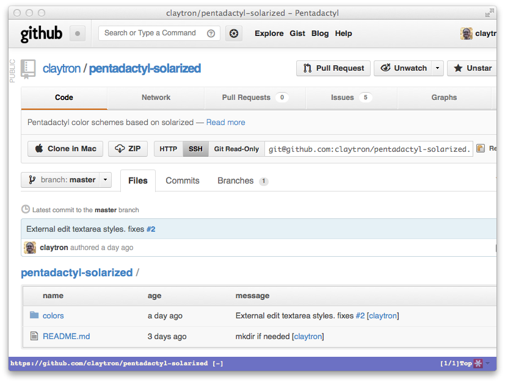Click the GitHub logo
Screen dimensions: 505x383
click(42, 34)
